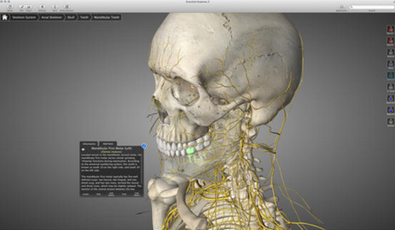Screen dimensions: 395x230
Task: Toggle the topmost red muscle layer icon
Action: 390,30
